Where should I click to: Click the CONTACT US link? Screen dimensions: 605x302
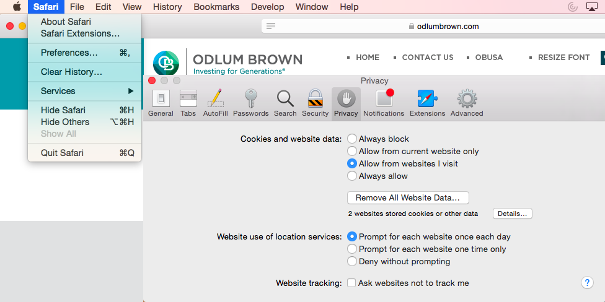coord(428,58)
